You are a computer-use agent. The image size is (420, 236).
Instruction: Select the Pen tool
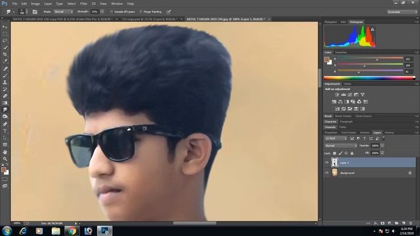[x=5, y=124]
